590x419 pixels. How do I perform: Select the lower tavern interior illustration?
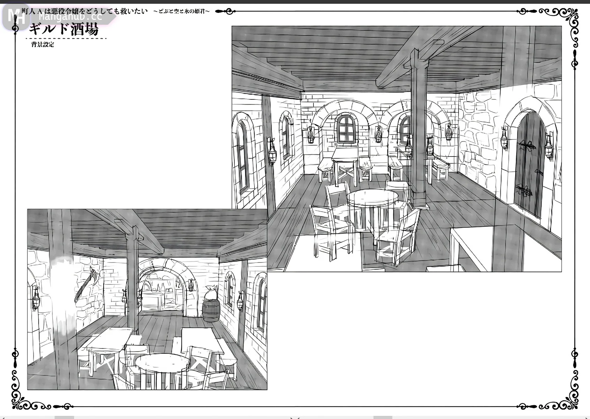click(x=147, y=299)
